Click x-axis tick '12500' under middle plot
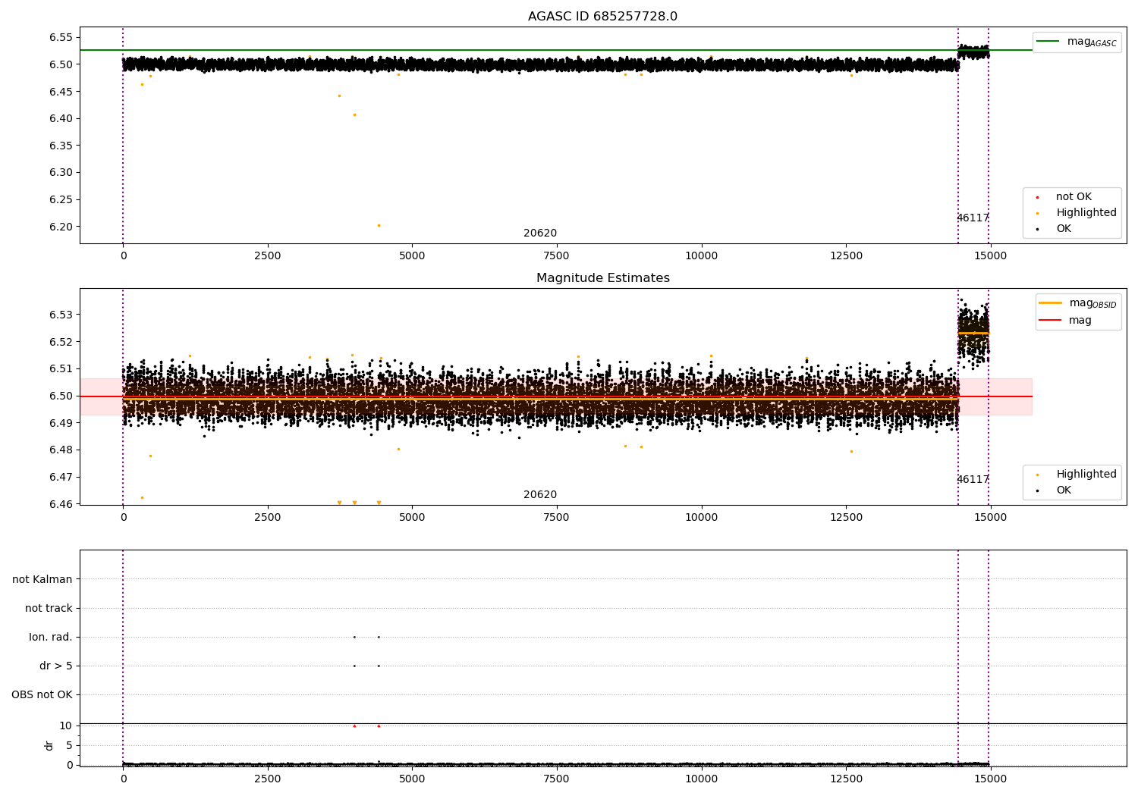 [846, 518]
